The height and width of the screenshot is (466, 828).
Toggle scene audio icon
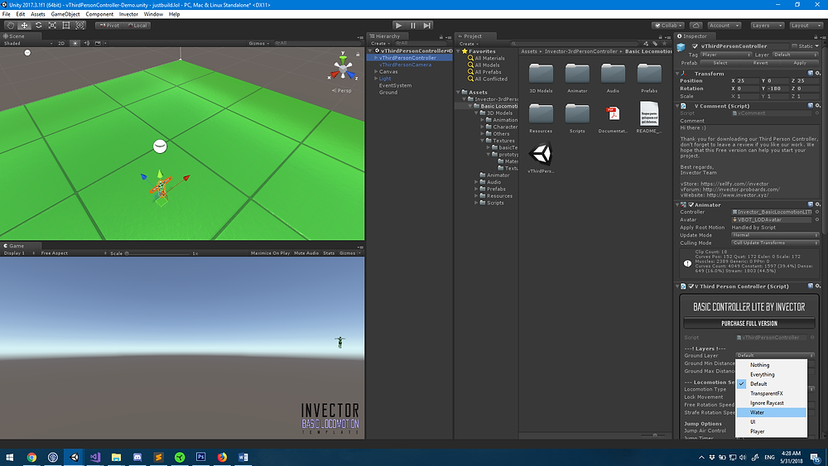point(87,43)
